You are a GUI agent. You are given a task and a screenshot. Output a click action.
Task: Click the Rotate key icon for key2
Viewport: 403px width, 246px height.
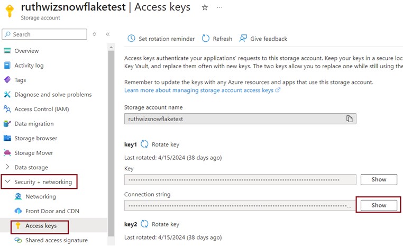[x=144, y=224]
